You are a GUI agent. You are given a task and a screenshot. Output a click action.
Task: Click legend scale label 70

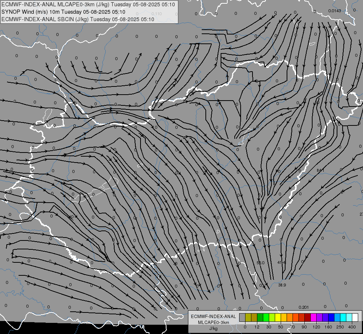pyautogui.click(x=293, y=327)
